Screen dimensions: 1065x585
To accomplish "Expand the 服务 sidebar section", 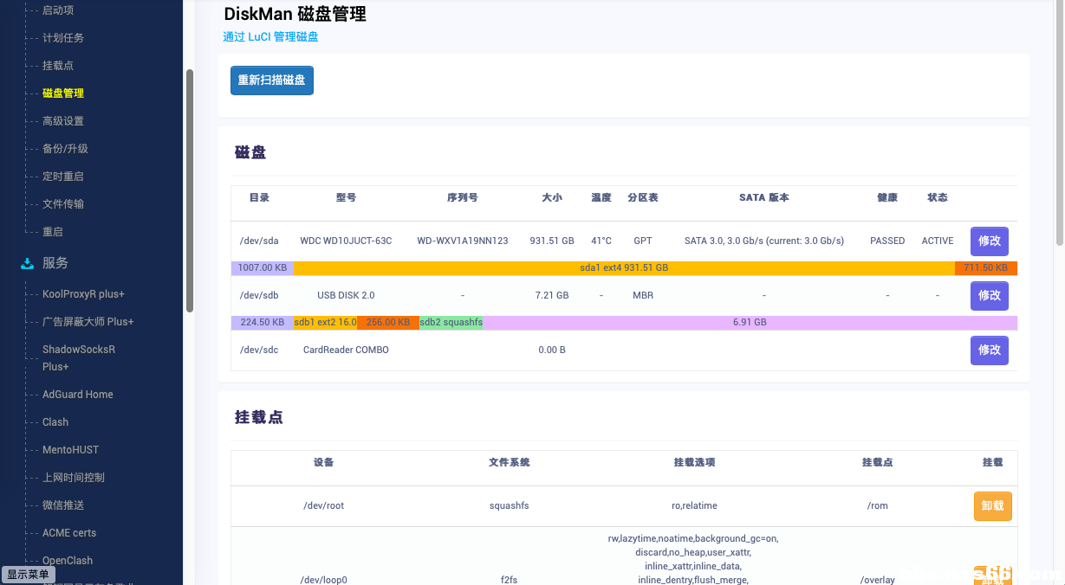I will click(55, 263).
